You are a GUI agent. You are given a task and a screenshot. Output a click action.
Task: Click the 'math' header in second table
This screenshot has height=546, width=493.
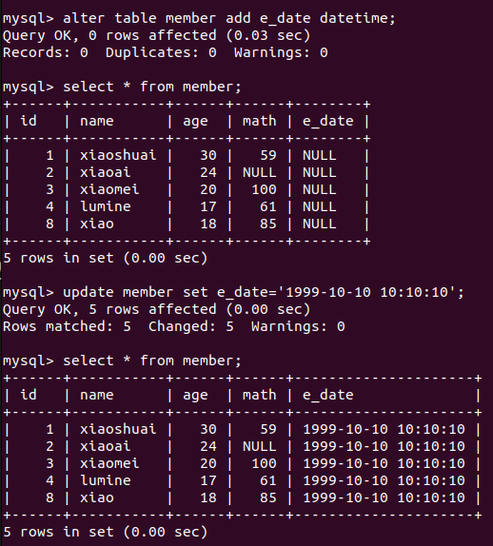pyautogui.click(x=259, y=395)
